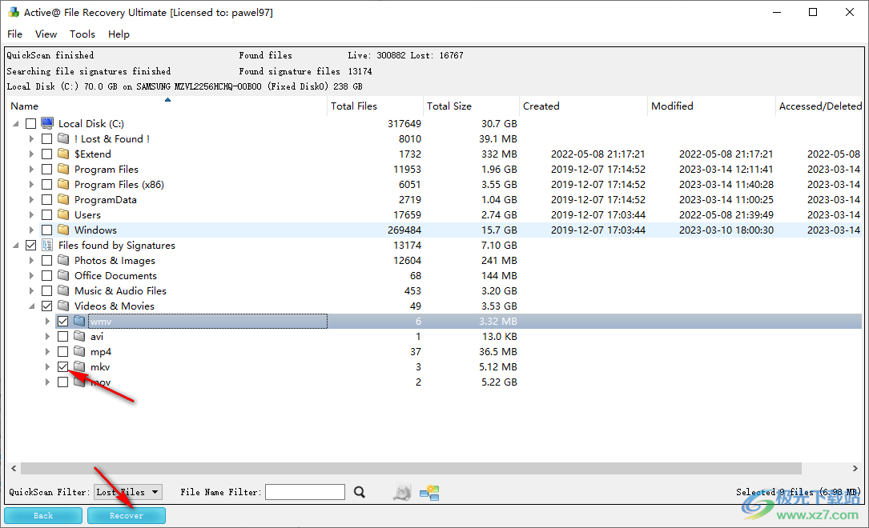
Task: Select the ProgramData folder row
Action: pyautogui.click(x=435, y=199)
